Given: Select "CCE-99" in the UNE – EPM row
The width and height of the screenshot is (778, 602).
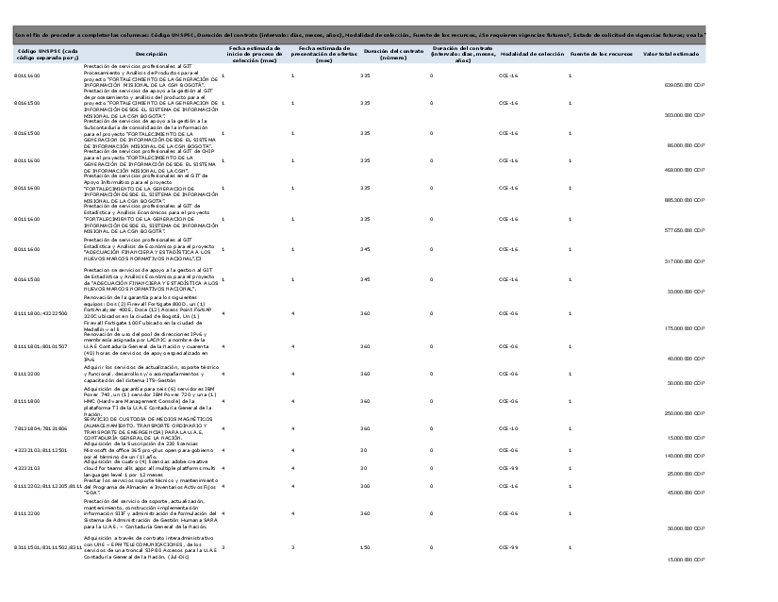Looking at the screenshot, I should 508,547.
